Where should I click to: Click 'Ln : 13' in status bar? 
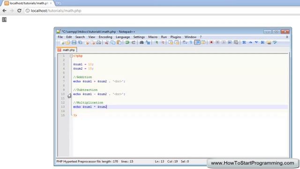(159, 161)
